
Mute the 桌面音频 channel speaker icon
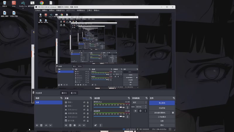(x=123, y=116)
